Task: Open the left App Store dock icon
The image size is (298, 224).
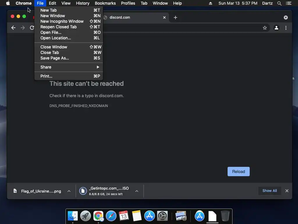Action: [149, 216]
